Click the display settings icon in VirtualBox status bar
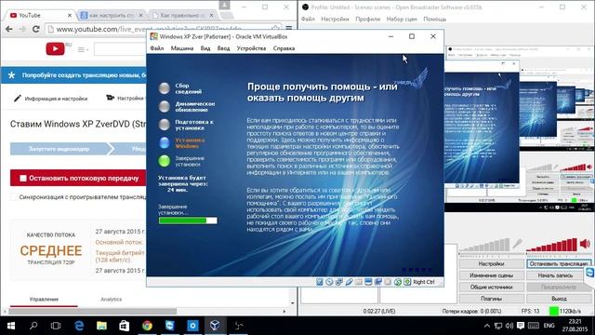The image size is (595, 335). point(368,282)
